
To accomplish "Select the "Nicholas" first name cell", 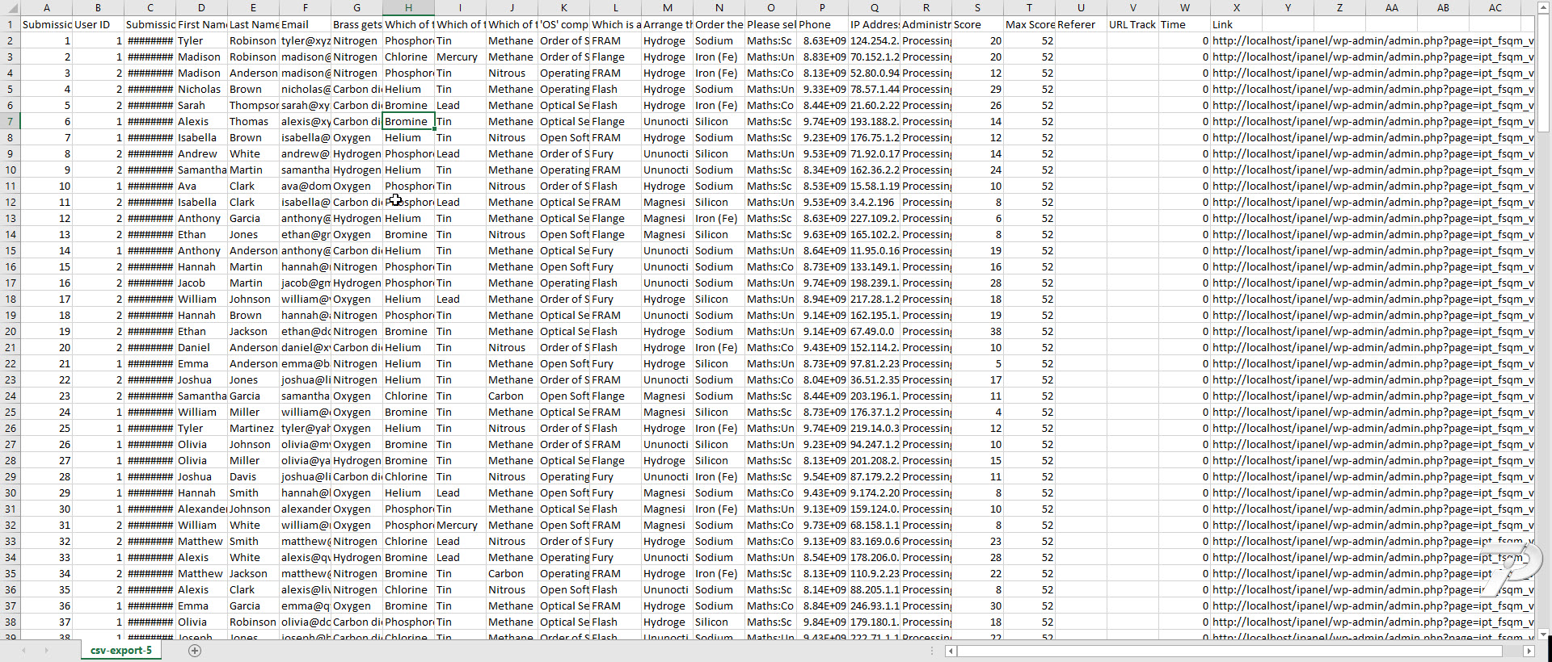I will click(201, 89).
